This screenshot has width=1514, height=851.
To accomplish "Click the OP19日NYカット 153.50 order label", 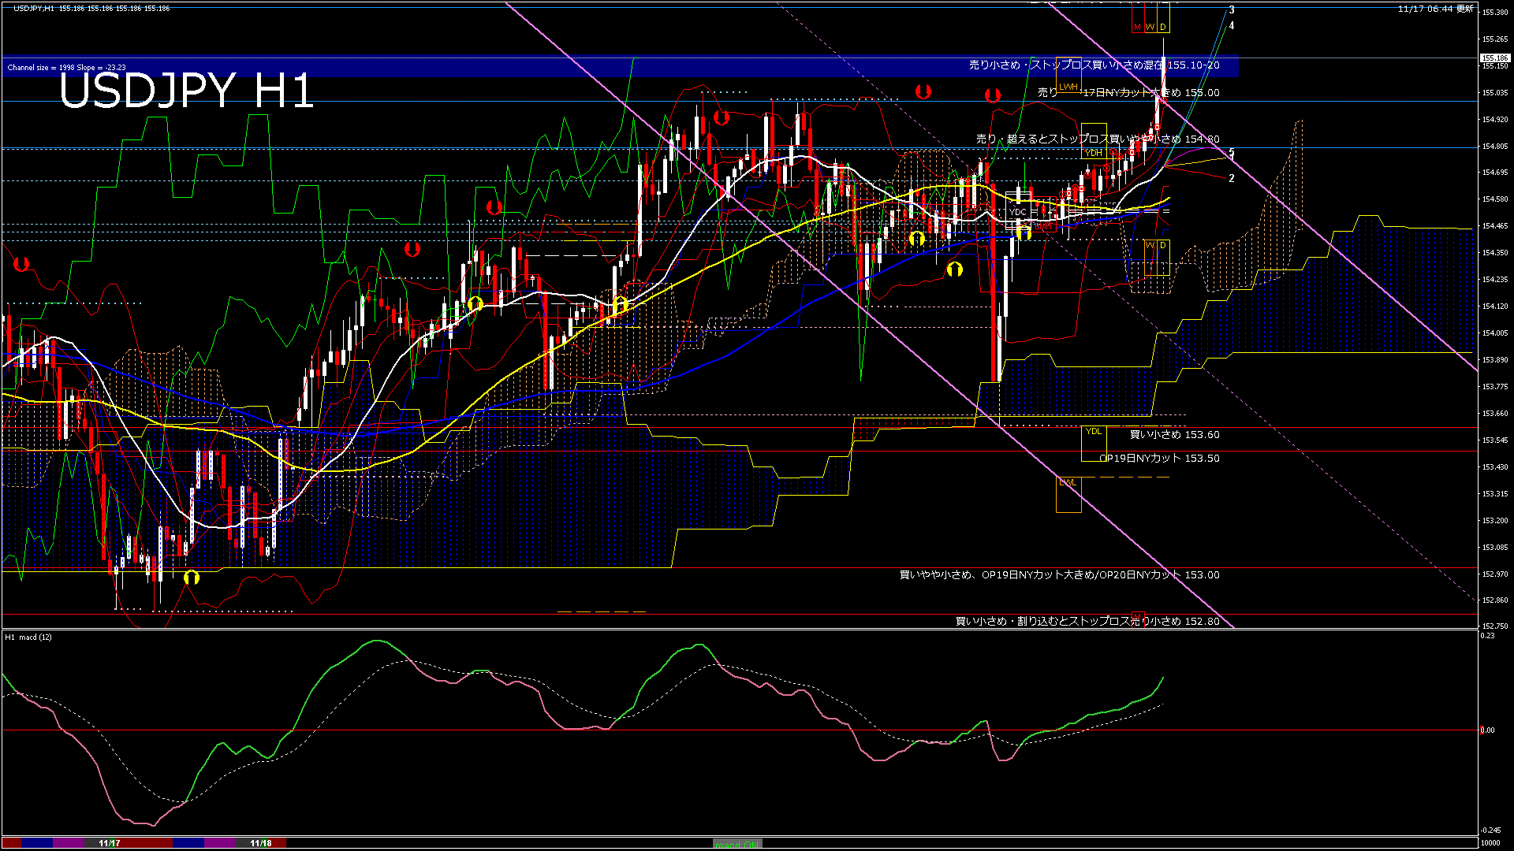I will point(1159,459).
